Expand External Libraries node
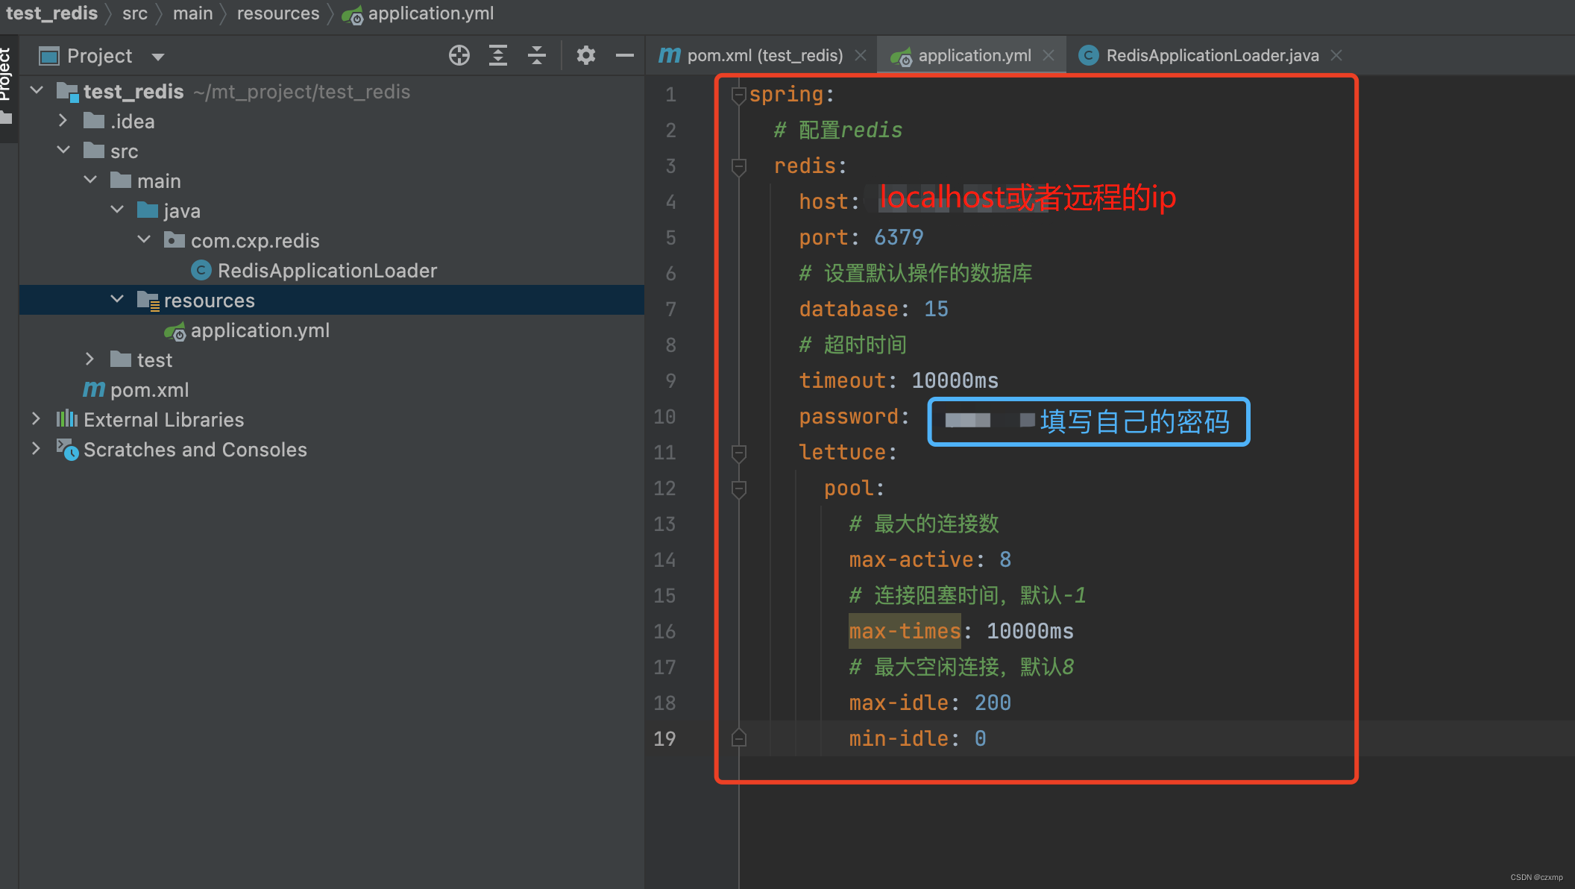Image resolution: width=1575 pixels, height=889 pixels. [x=37, y=419]
